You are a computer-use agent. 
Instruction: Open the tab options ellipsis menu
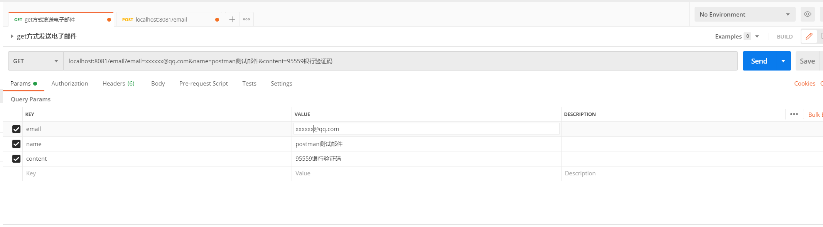pyautogui.click(x=246, y=19)
